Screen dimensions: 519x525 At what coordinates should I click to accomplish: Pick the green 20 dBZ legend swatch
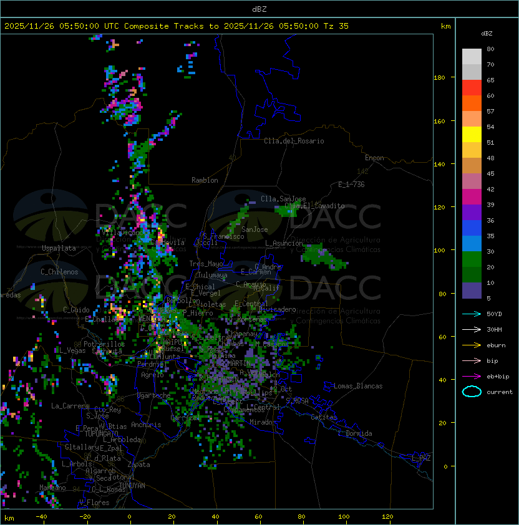pyautogui.click(x=472, y=259)
